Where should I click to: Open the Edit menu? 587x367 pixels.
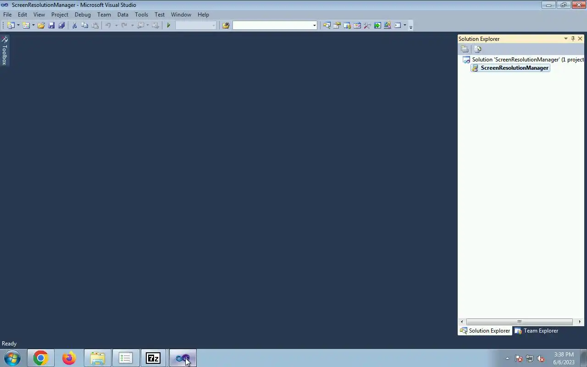(22, 14)
